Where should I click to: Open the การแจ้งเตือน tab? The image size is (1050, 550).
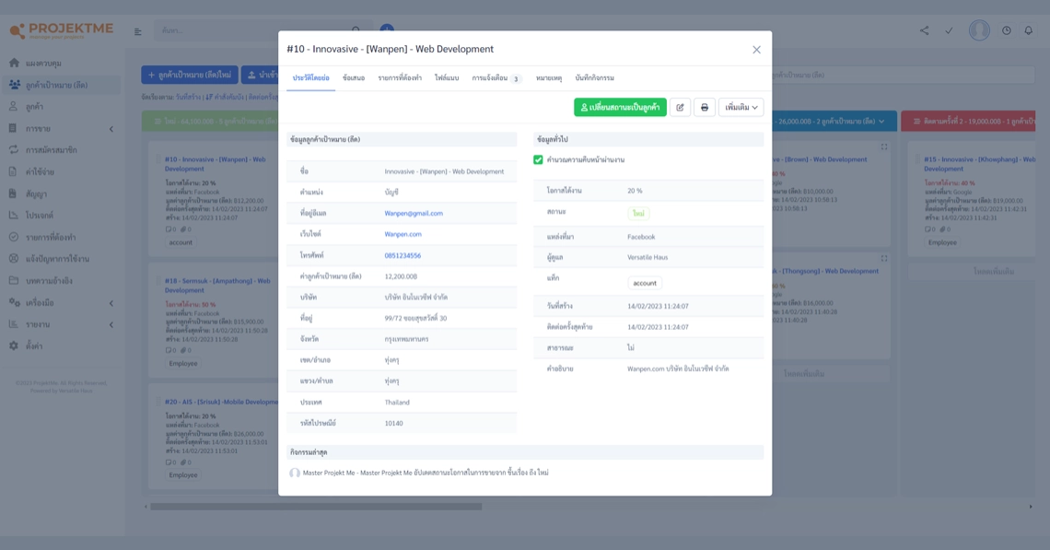click(x=496, y=78)
